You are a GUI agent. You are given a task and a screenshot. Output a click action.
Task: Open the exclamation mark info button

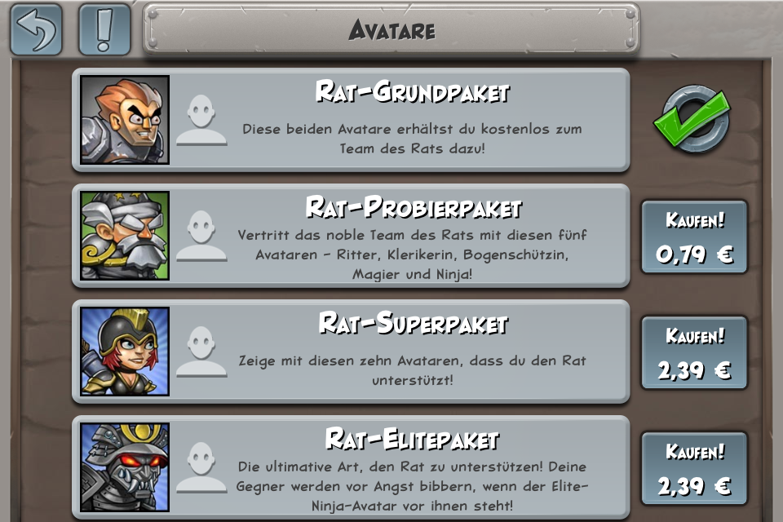(x=104, y=29)
